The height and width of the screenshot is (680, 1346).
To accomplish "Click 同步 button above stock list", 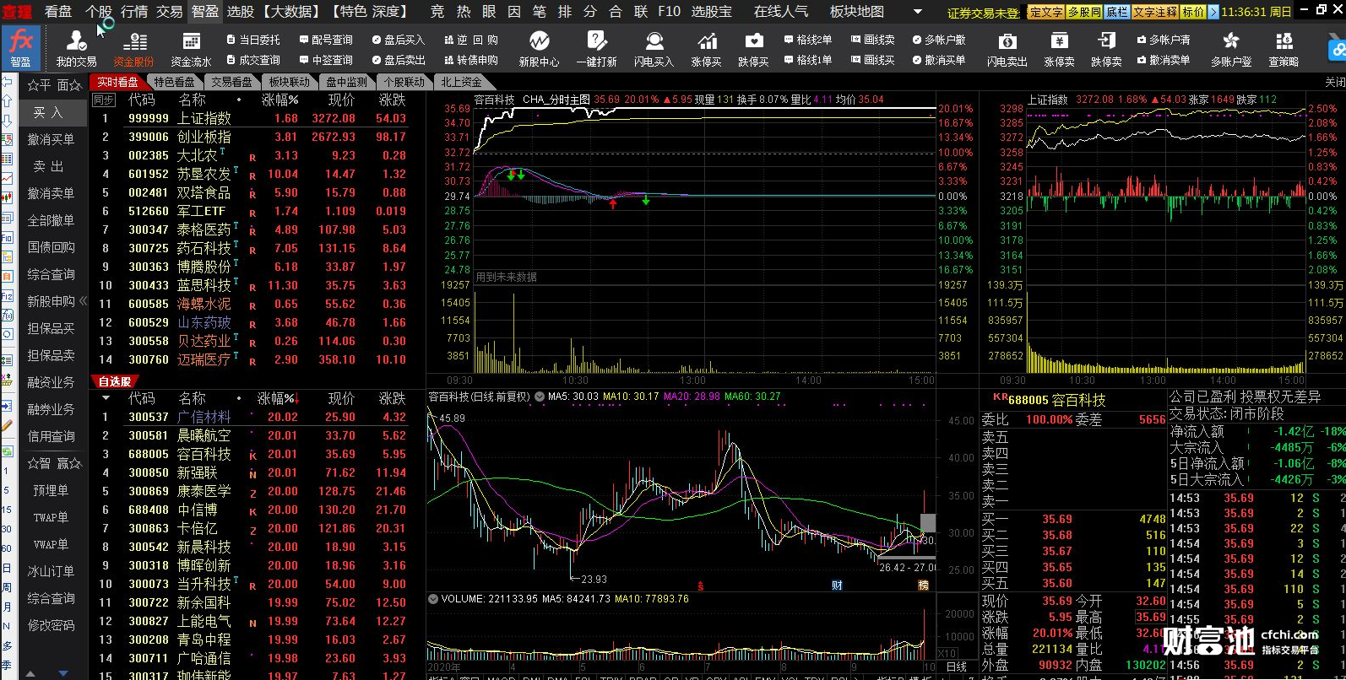I will pyautogui.click(x=104, y=100).
